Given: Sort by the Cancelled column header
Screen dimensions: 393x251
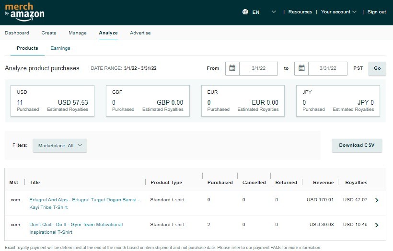Looking at the screenshot, I should 254,183.
